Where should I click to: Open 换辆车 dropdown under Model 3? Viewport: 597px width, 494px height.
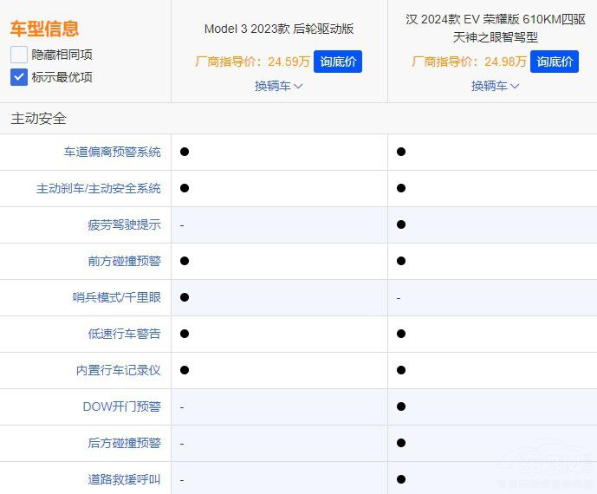(278, 86)
